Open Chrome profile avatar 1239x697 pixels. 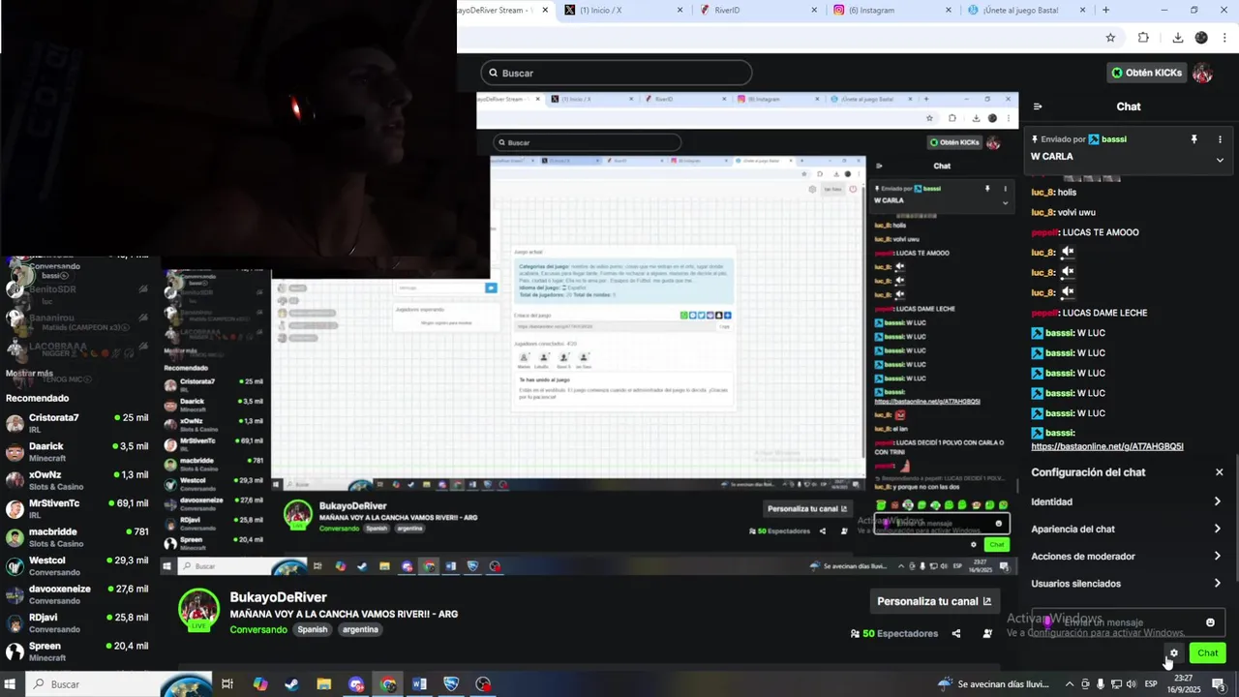tap(1201, 38)
